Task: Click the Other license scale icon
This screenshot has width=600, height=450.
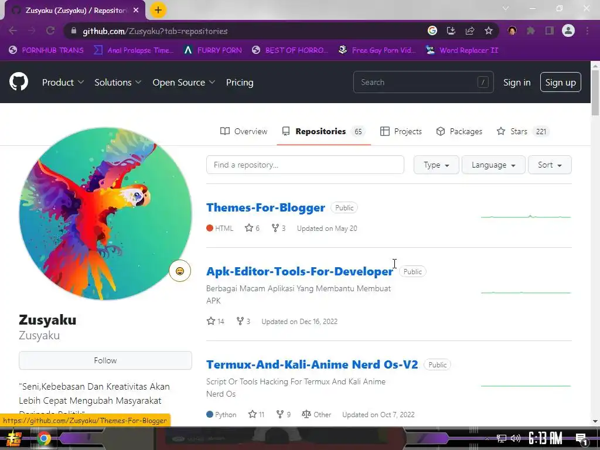Action: tap(306, 414)
